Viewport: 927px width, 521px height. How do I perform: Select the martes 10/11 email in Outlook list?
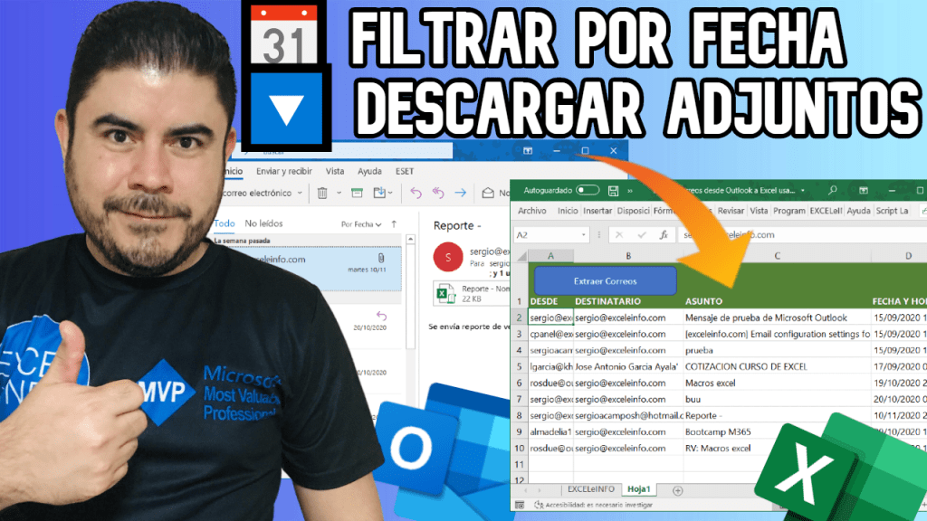tap(308, 268)
